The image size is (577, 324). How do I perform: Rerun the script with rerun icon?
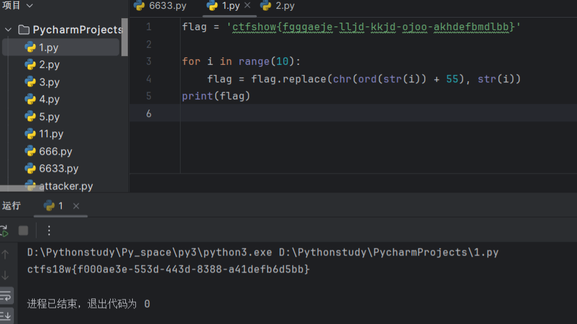pyautogui.click(x=4, y=231)
